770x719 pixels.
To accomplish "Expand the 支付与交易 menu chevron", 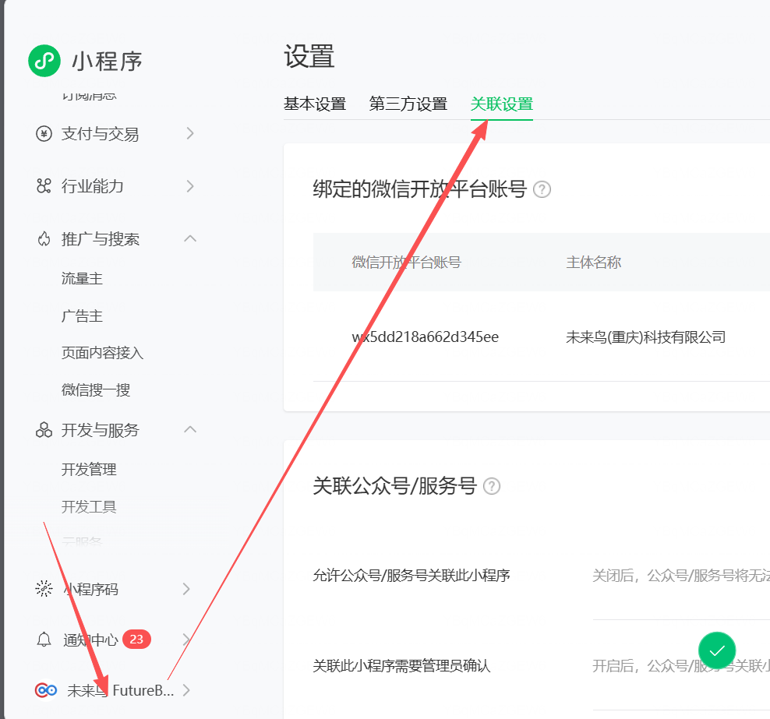I will point(189,134).
